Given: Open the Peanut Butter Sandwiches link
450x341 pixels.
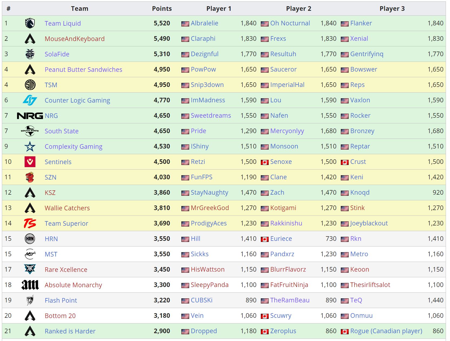Looking at the screenshot, I should [84, 69].
